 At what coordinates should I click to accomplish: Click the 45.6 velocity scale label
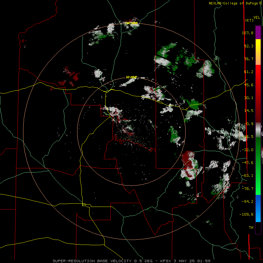[249, 85]
